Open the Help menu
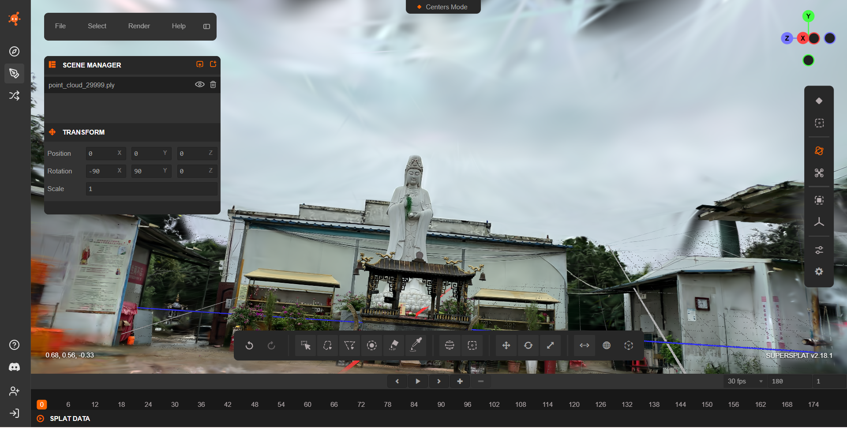 [x=179, y=26]
